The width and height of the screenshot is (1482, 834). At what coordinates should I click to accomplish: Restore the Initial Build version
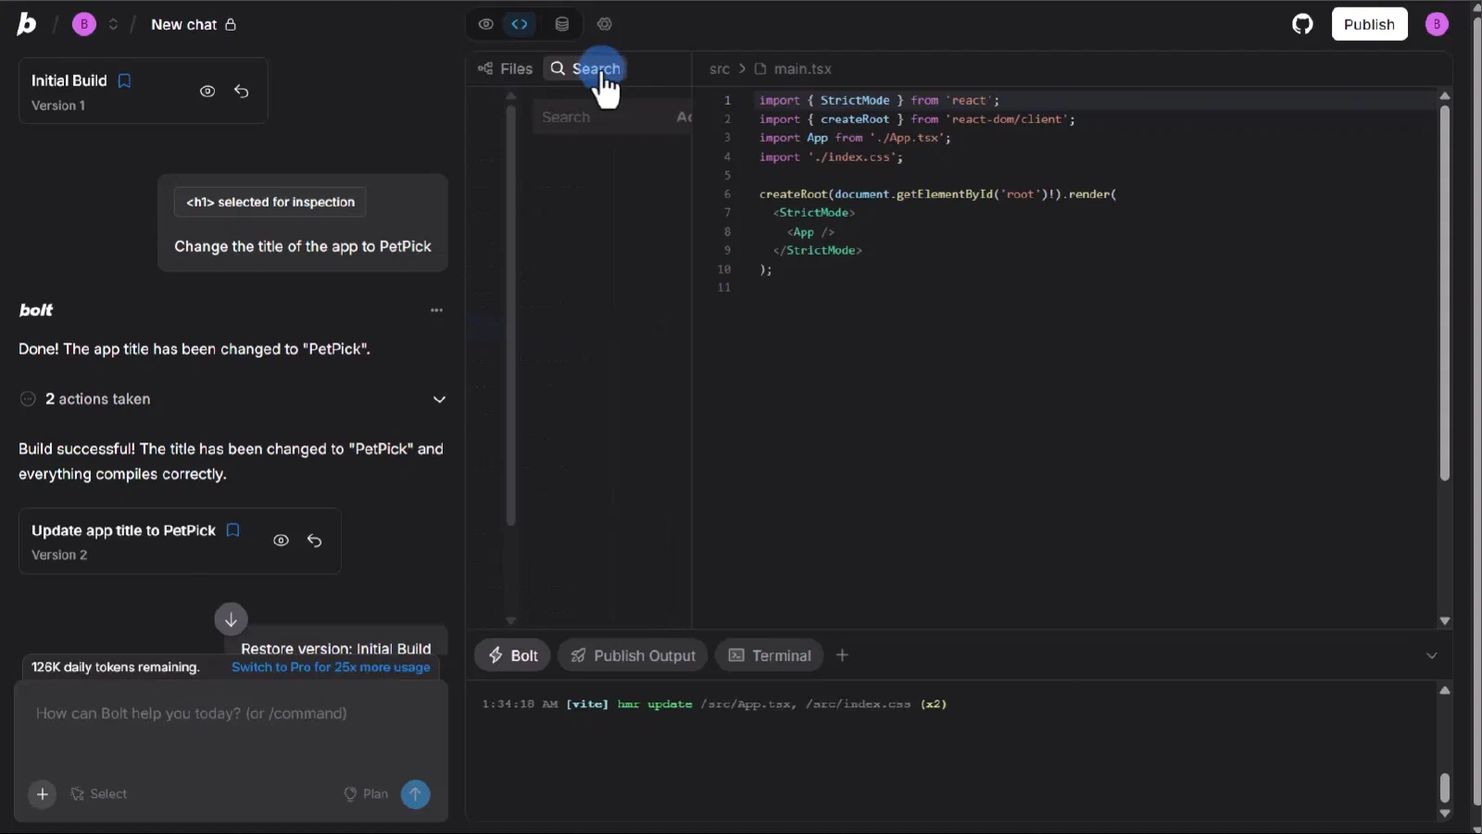pyautogui.click(x=242, y=91)
